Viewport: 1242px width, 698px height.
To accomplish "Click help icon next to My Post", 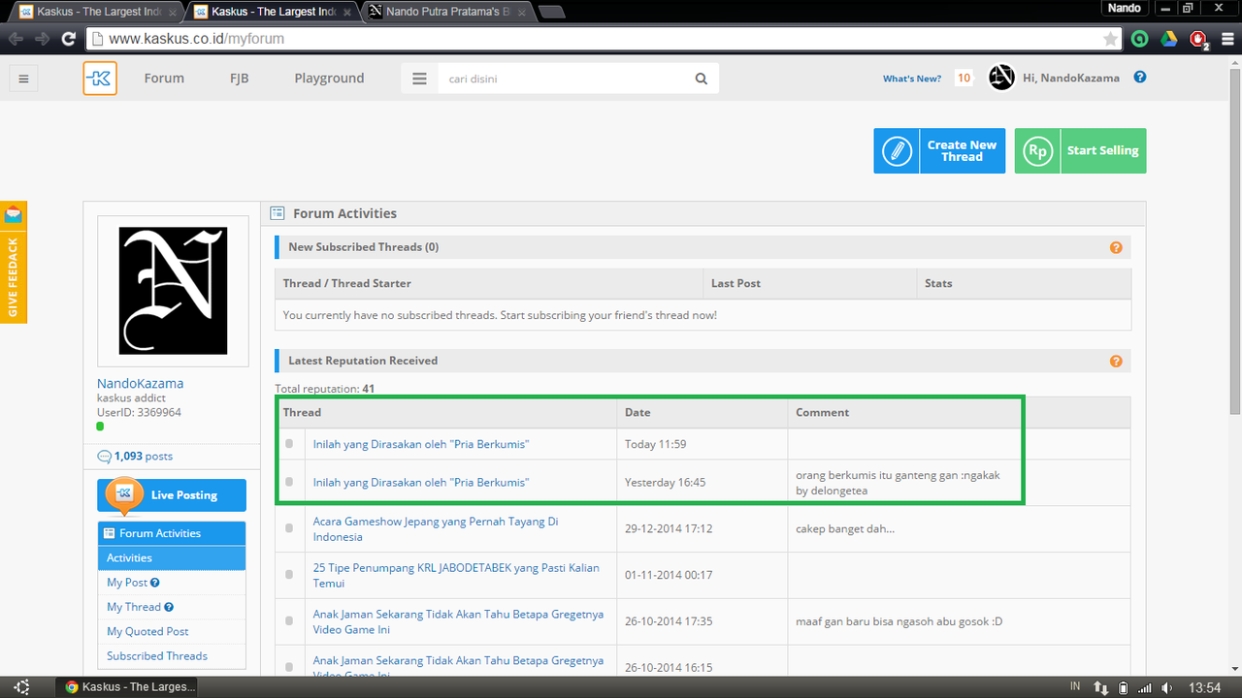I will coord(155,583).
